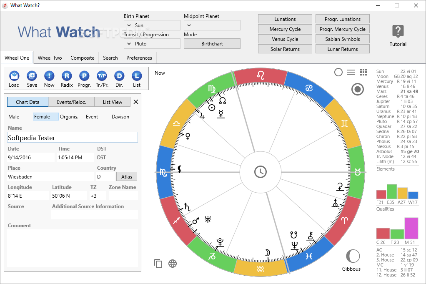Image resolution: width=426 pixels, height=284 pixels.
Task: Select the Tr./Pr. transit icon
Action: pos(102,76)
